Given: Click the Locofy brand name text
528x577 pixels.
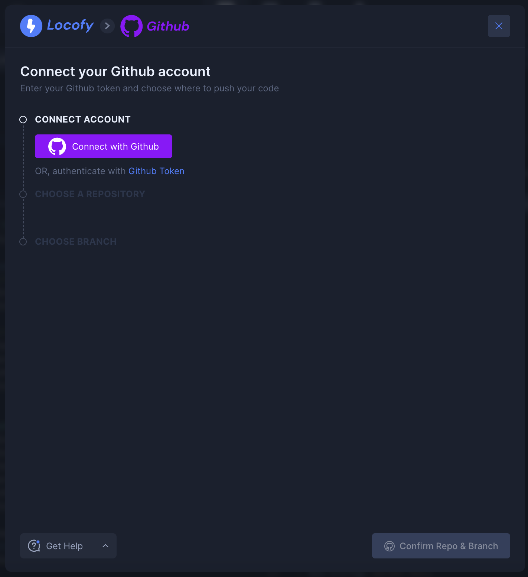Looking at the screenshot, I should click(x=70, y=26).
